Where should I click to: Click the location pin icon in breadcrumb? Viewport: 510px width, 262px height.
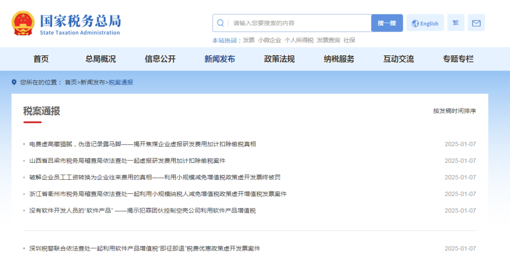click(14, 82)
